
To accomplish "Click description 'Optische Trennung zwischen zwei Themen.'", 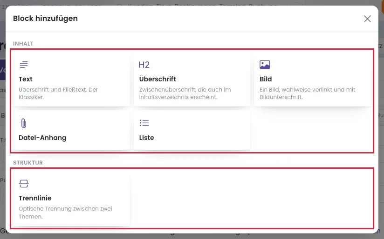I will [65, 212].
